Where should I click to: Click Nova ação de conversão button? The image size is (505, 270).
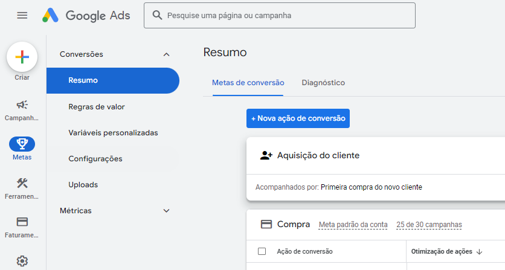tap(298, 118)
